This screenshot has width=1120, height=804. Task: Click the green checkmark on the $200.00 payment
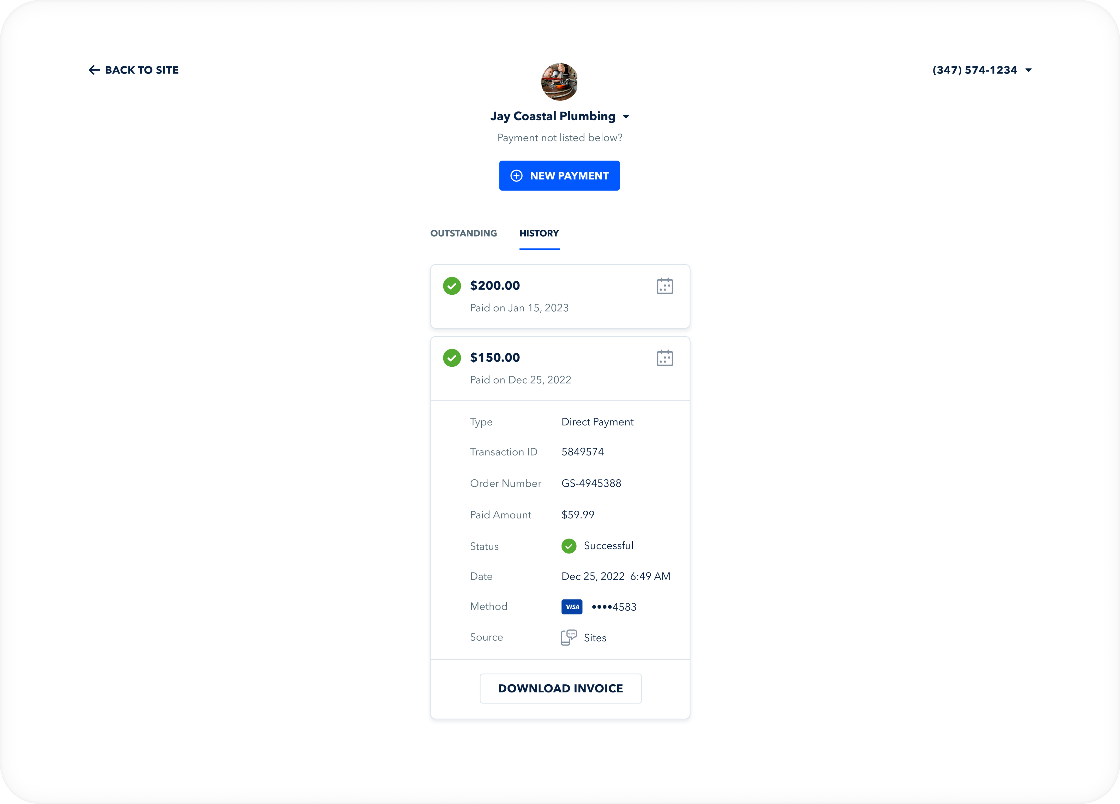(452, 285)
